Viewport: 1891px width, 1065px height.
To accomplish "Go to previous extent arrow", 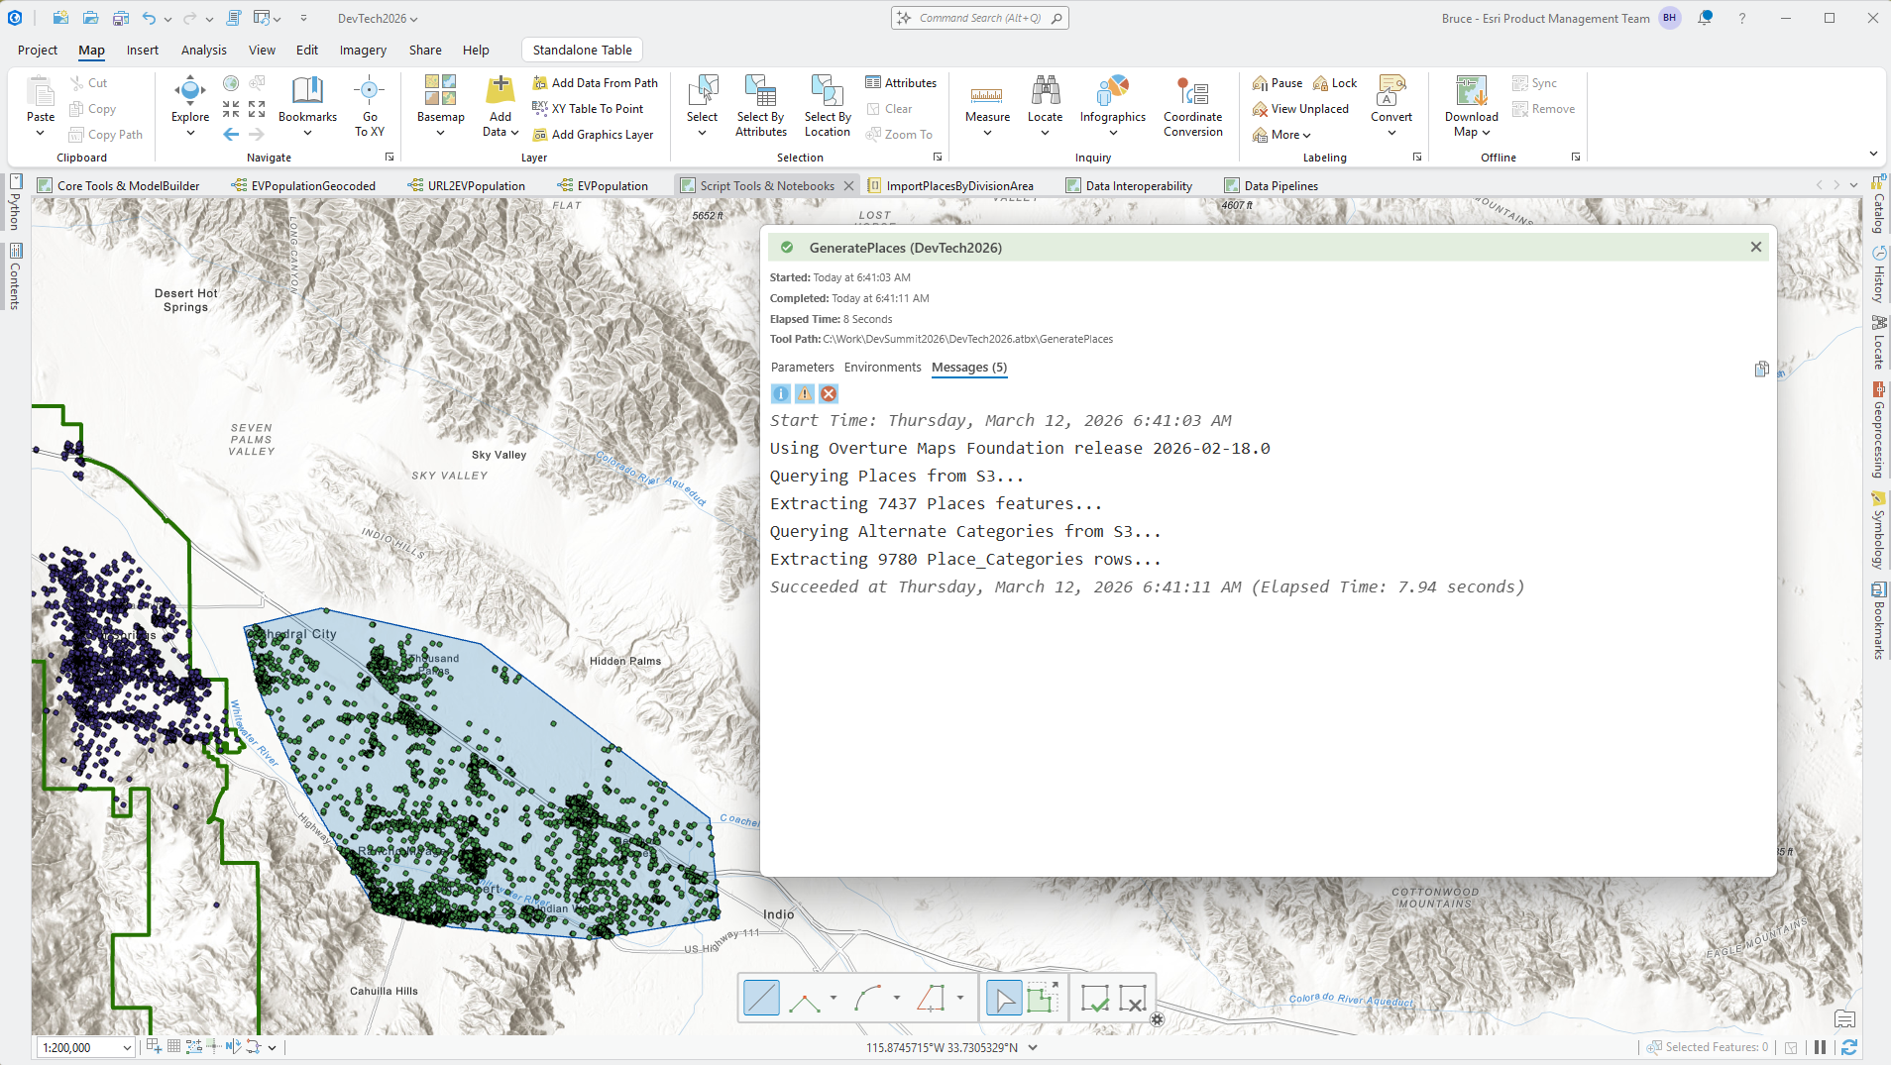I will (x=231, y=134).
